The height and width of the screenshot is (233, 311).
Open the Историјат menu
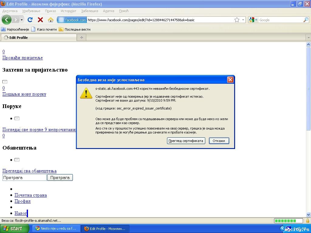point(68,11)
